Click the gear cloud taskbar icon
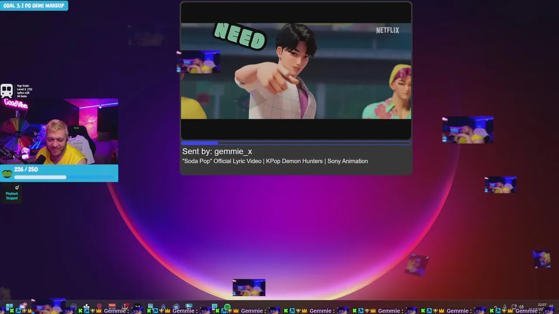 tap(176, 307)
